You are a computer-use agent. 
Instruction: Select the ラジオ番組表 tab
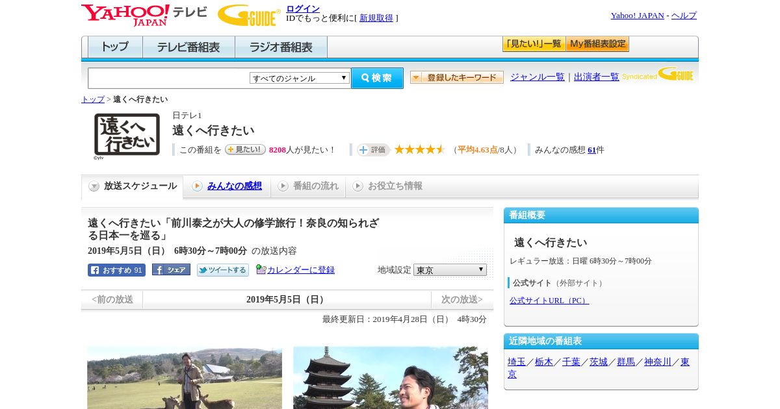pos(281,47)
